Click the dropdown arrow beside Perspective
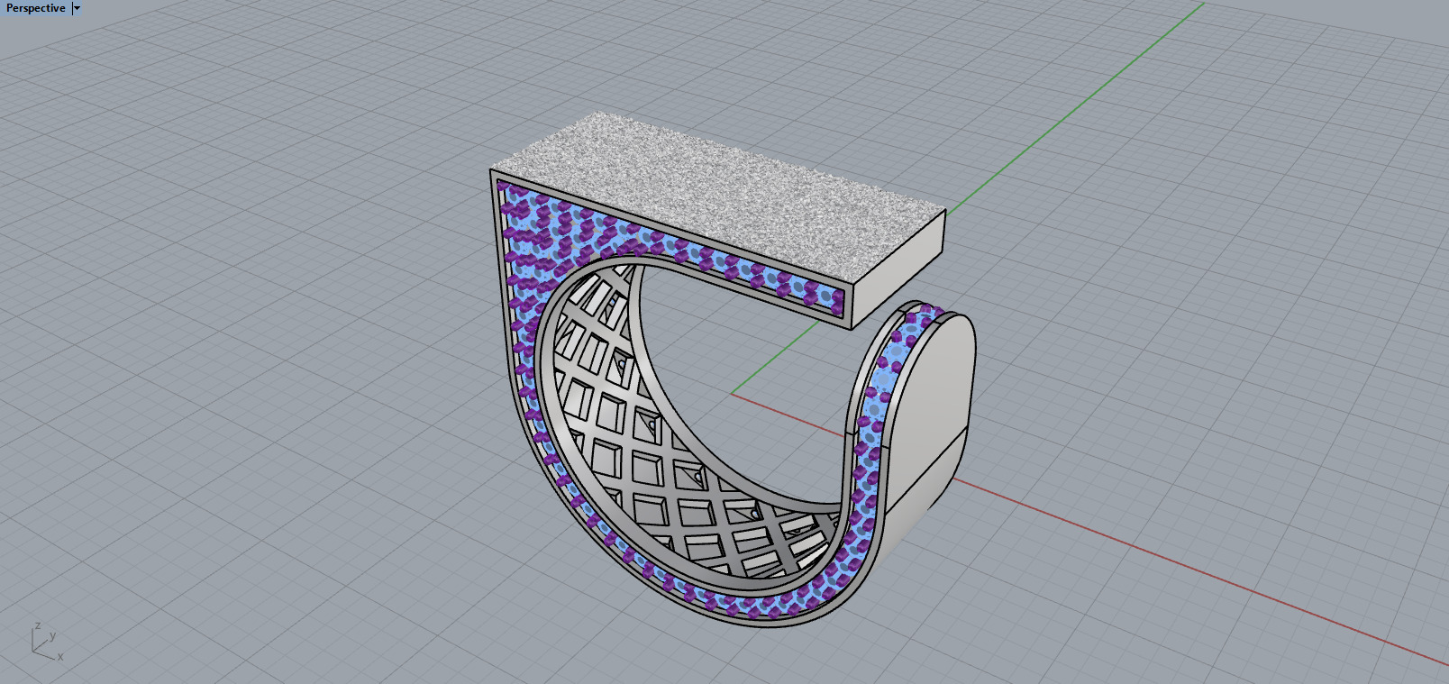The height and width of the screenshot is (684, 1449). 77,8
